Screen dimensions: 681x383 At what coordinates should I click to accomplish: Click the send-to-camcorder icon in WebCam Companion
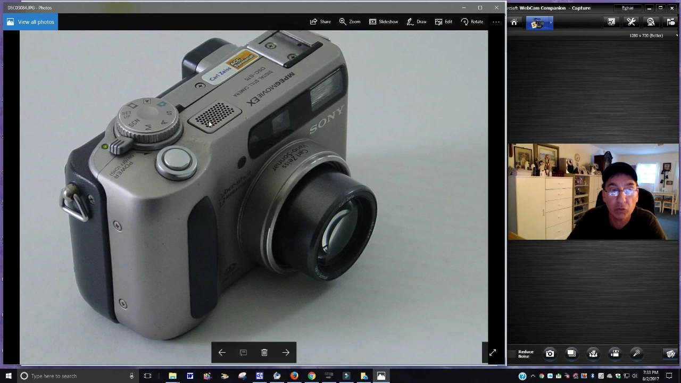pyautogui.click(x=670, y=22)
